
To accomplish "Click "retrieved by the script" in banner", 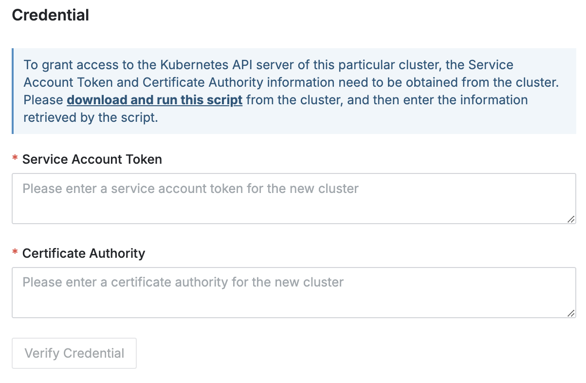I will pos(91,118).
